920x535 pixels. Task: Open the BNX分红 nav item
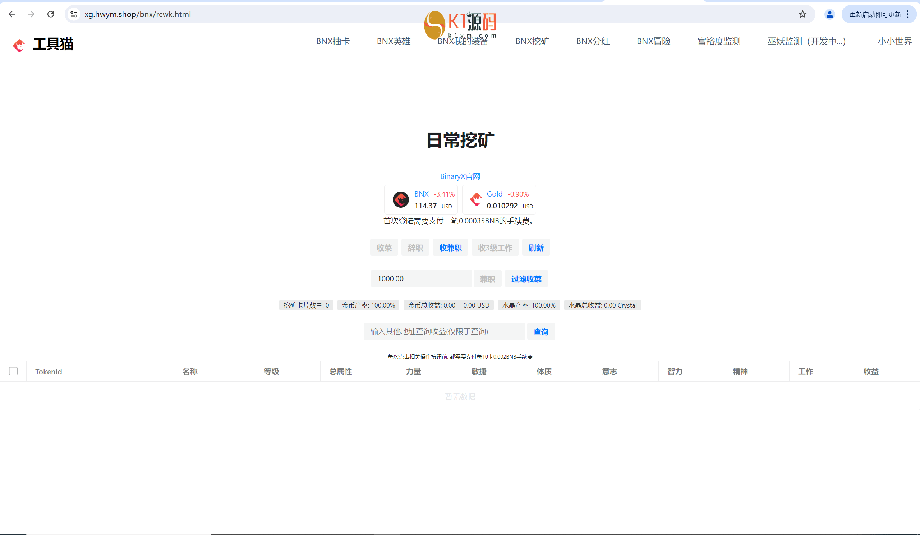pos(593,41)
